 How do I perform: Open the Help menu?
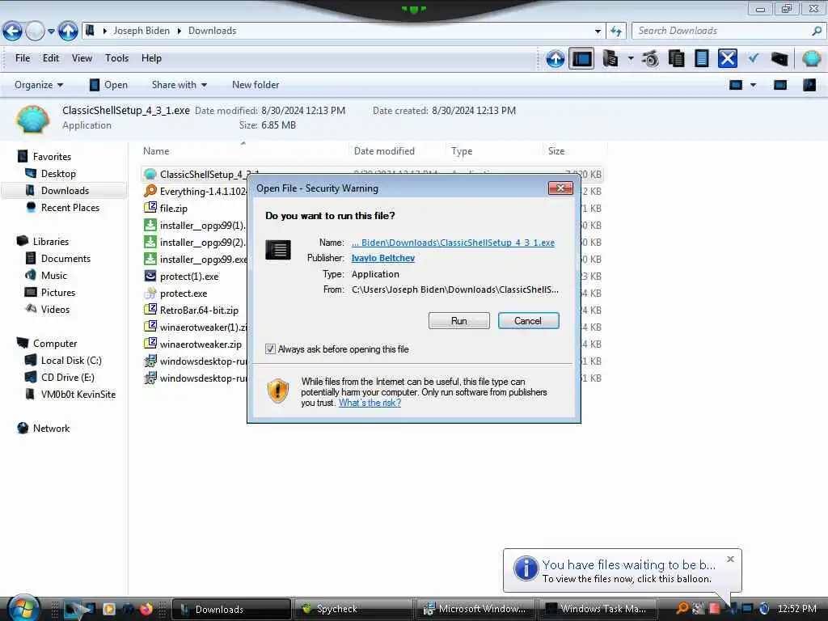[x=151, y=58]
